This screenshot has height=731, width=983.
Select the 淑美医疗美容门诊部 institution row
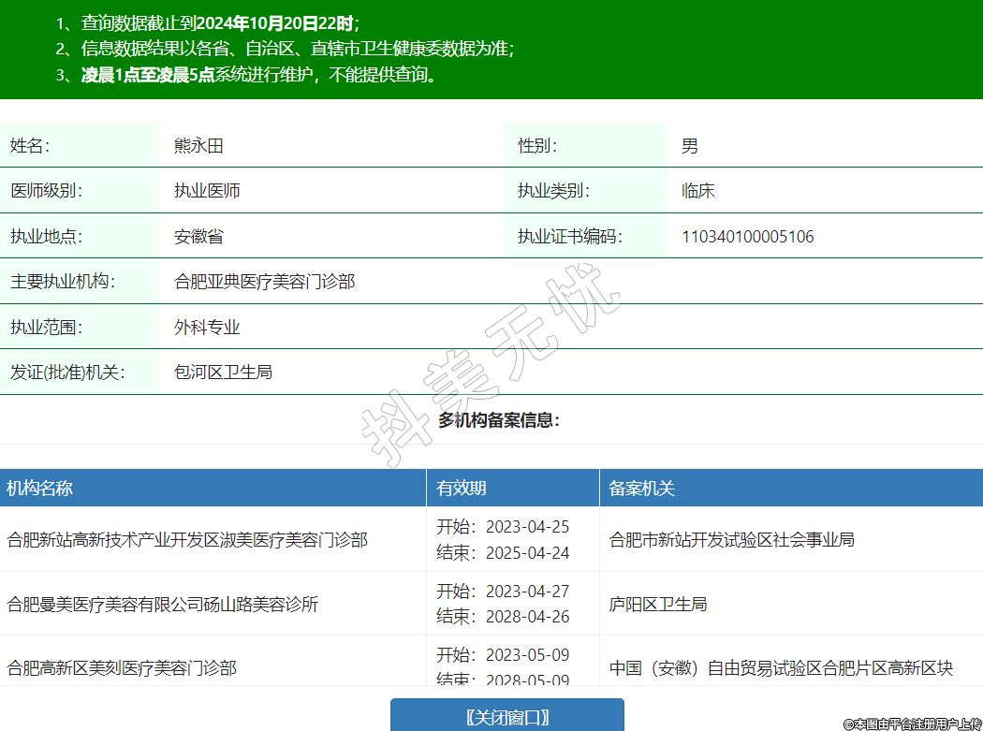click(x=187, y=540)
